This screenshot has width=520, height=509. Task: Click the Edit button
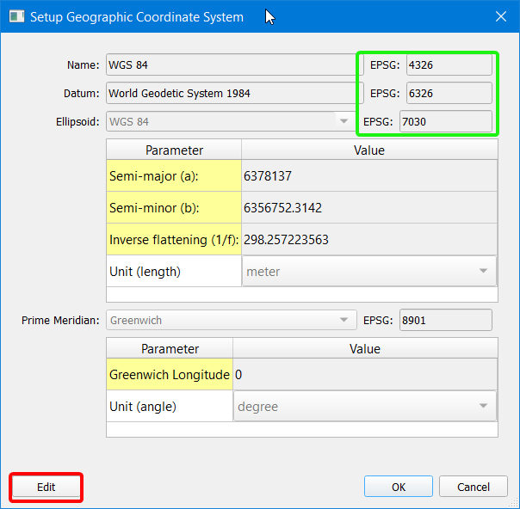point(46,487)
